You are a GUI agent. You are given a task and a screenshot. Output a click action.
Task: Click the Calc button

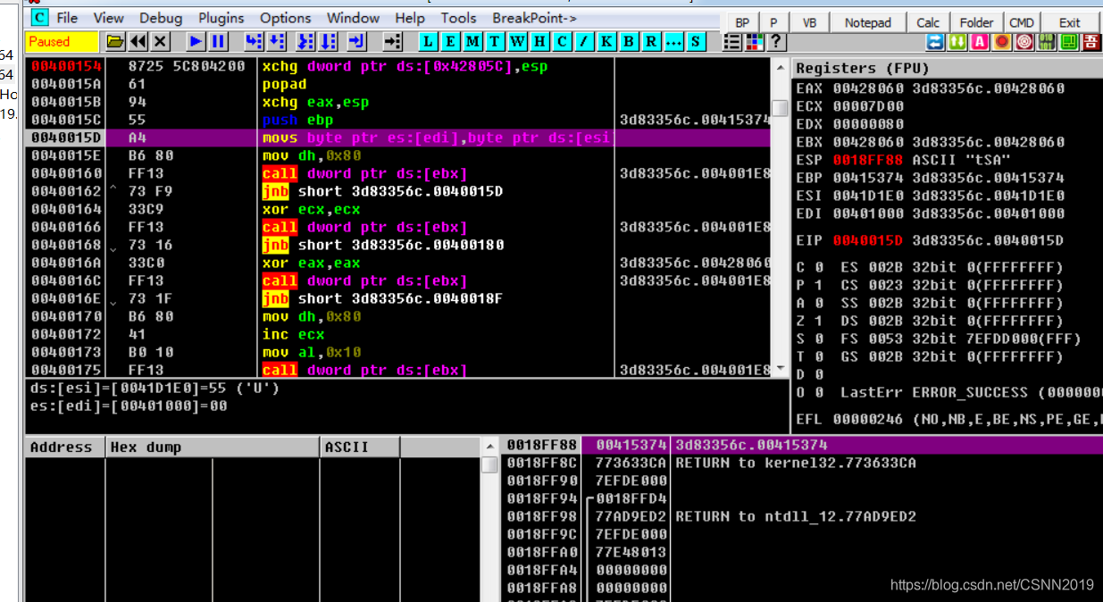point(929,22)
